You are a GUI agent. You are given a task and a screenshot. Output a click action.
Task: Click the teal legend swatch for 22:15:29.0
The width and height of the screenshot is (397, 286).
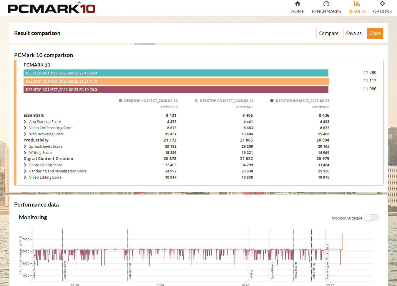coord(120,101)
